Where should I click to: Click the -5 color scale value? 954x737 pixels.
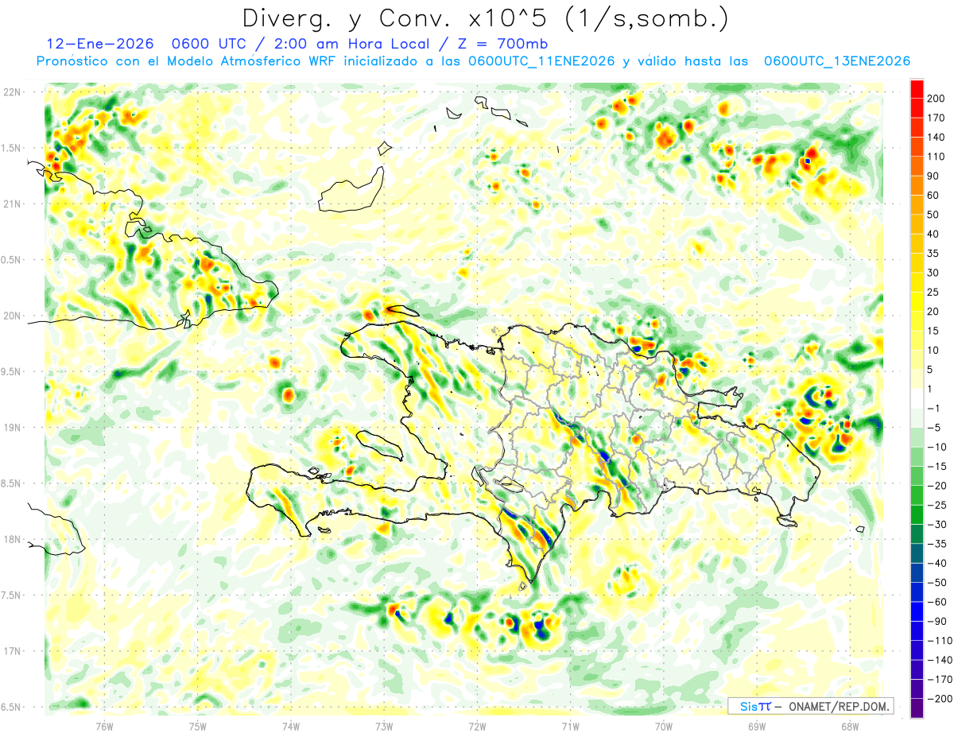click(x=935, y=427)
